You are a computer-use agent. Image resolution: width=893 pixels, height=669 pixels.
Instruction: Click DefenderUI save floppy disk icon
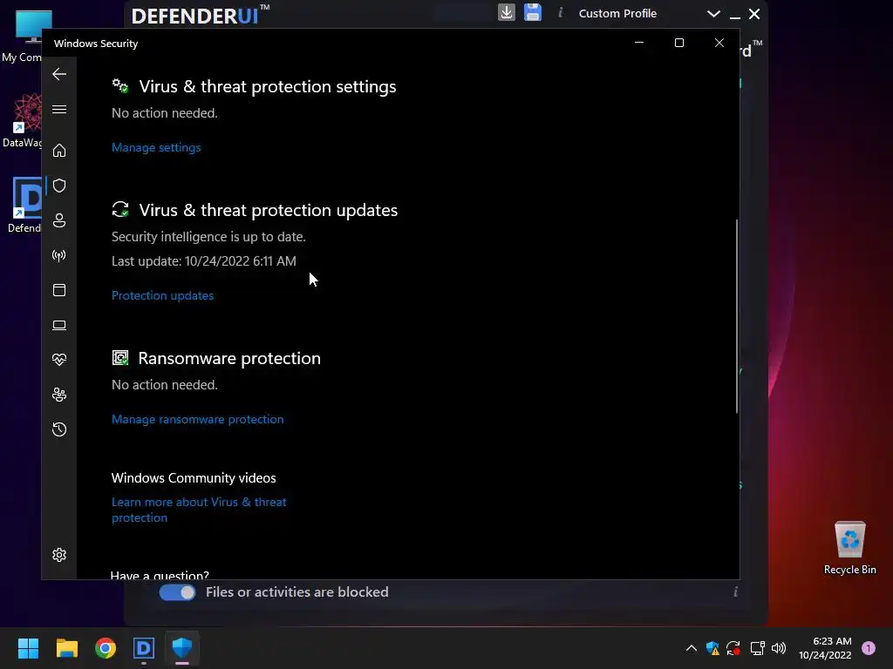tap(533, 12)
